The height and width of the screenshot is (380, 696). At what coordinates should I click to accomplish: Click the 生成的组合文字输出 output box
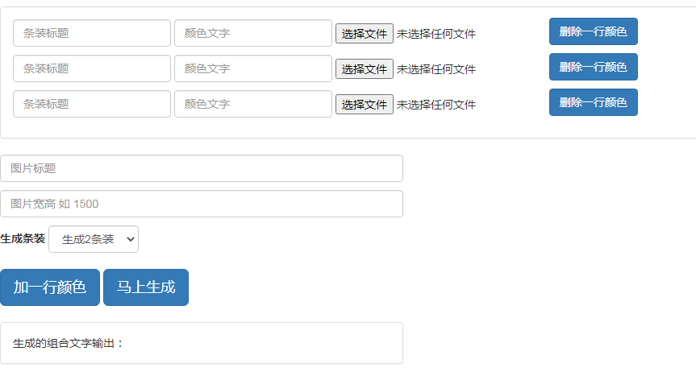click(202, 343)
